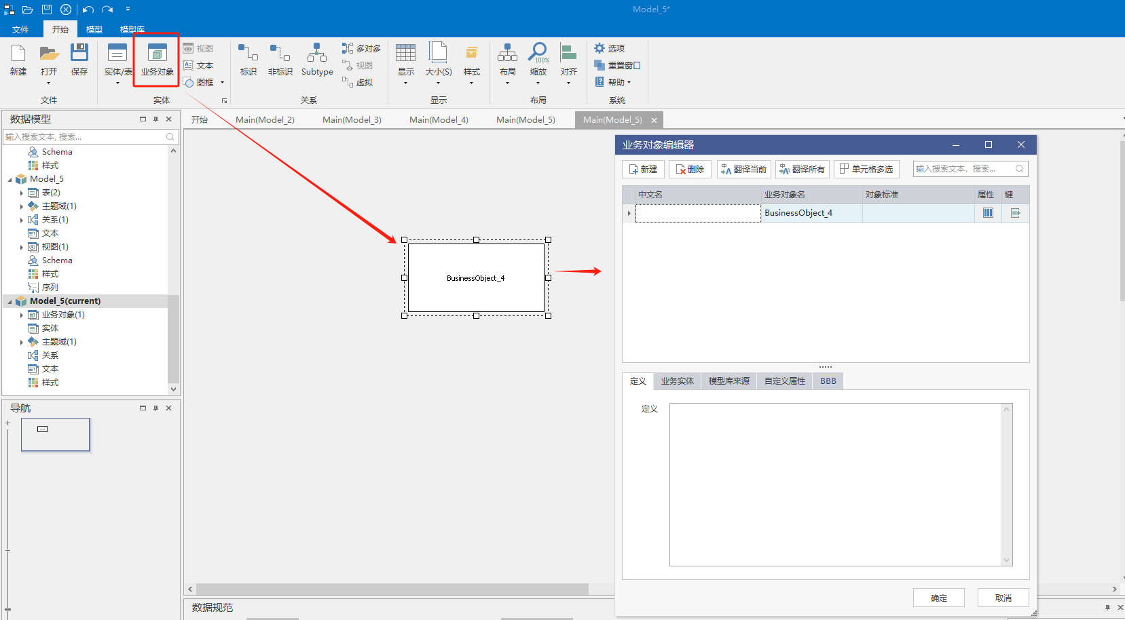1125x620 pixels.
Task: Open 选项 settings gear
Action: [609, 48]
